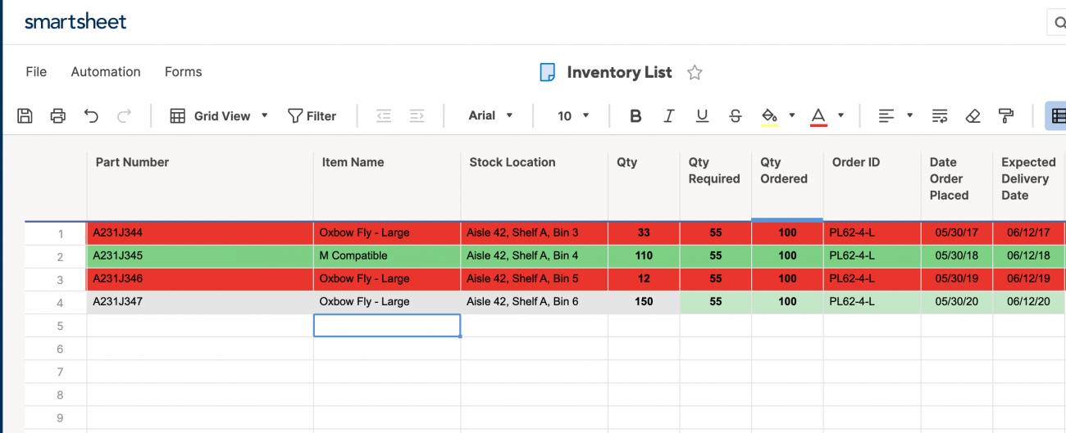The height and width of the screenshot is (433, 1066).
Task: Open the Grid View dropdown
Action: click(220, 116)
